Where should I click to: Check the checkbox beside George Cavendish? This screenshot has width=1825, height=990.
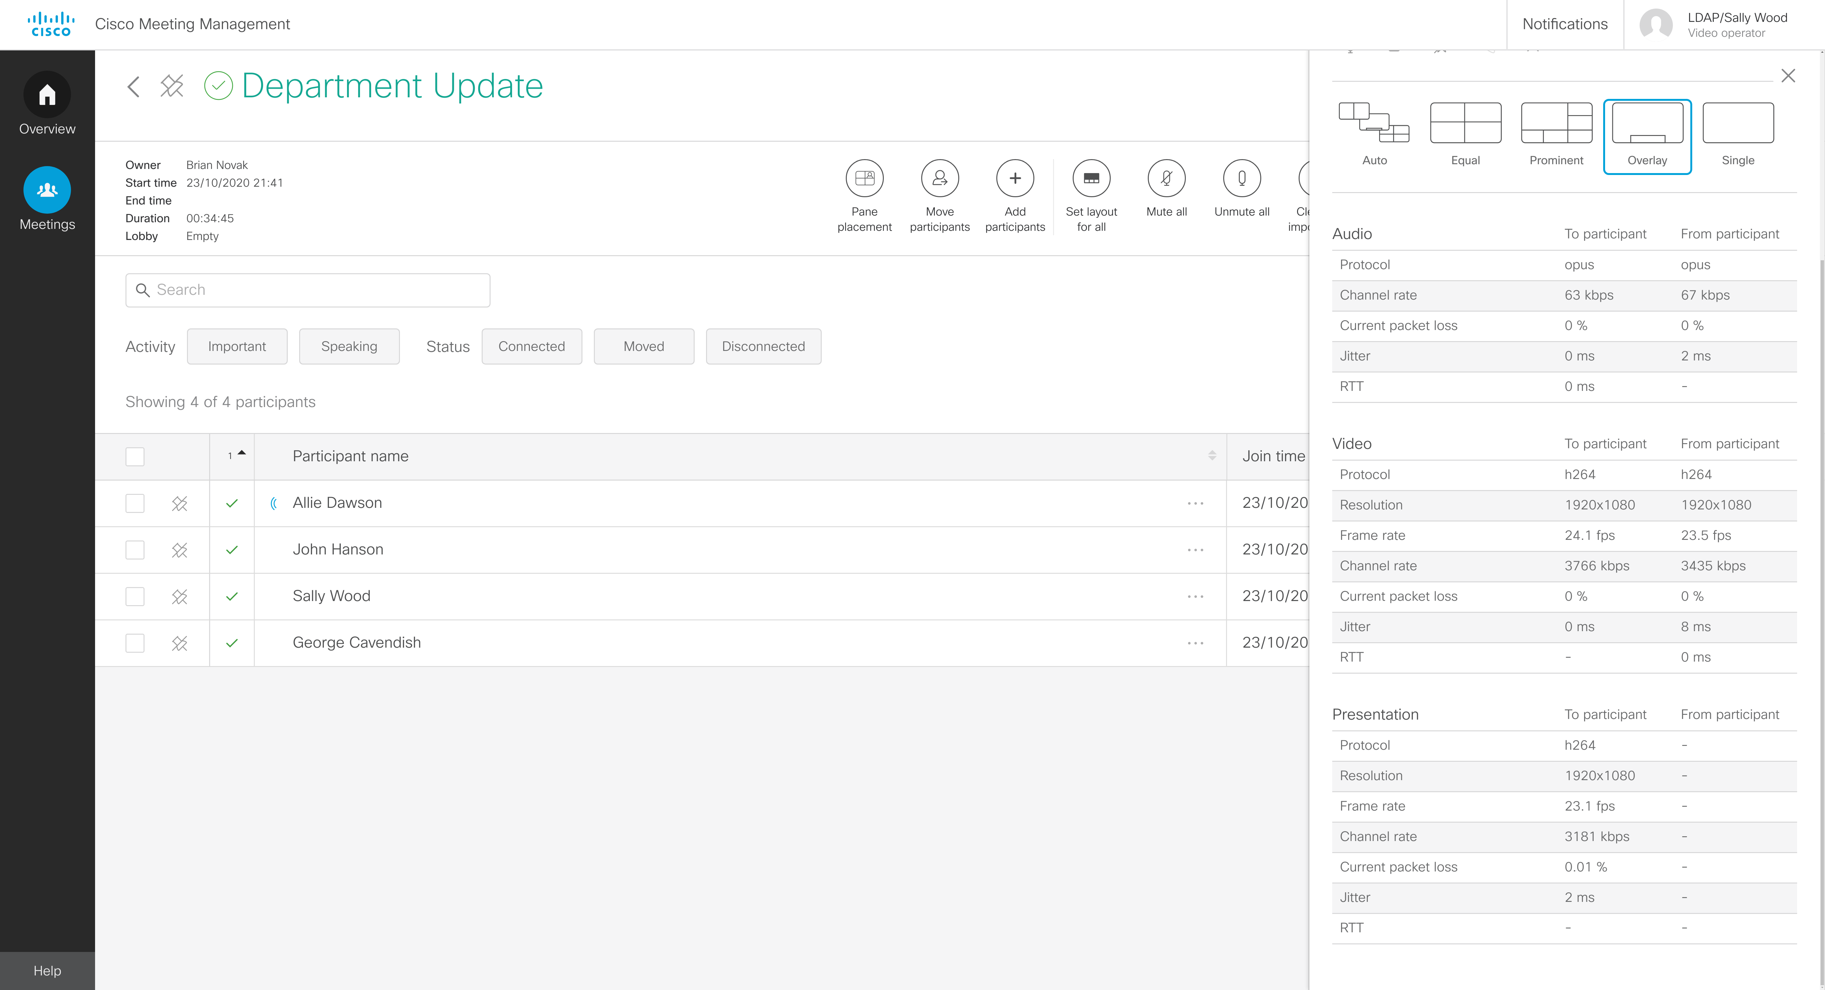tap(135, 643)
